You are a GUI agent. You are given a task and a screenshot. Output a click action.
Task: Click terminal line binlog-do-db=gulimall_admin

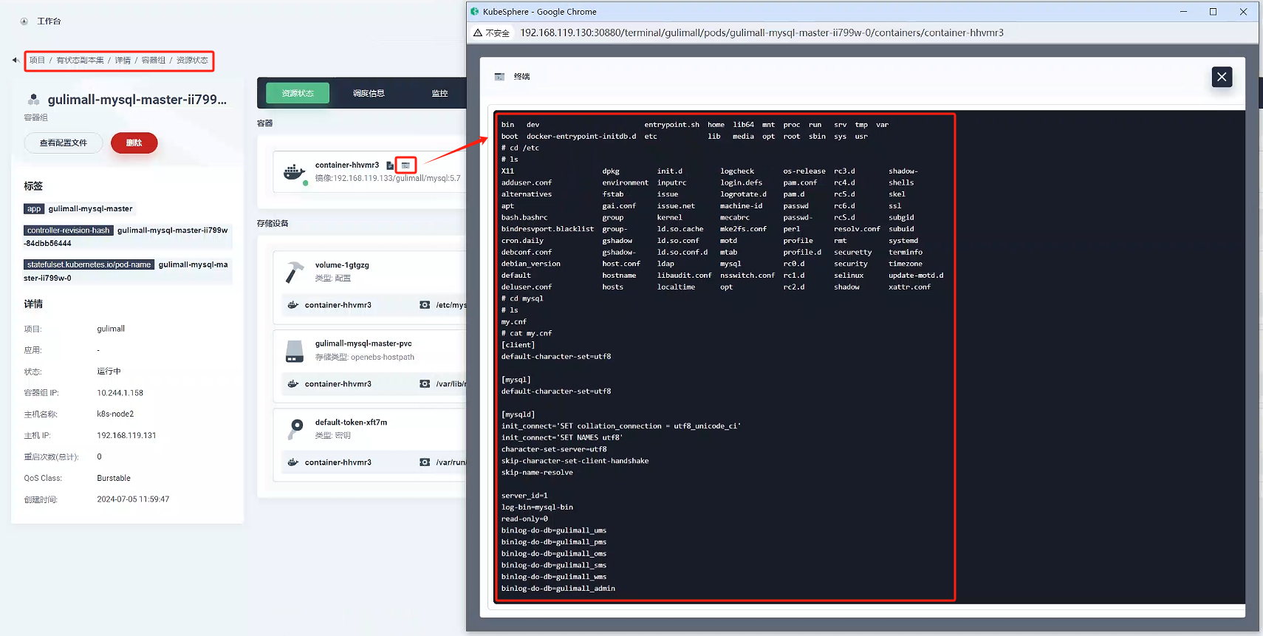(x=558, y=589)
